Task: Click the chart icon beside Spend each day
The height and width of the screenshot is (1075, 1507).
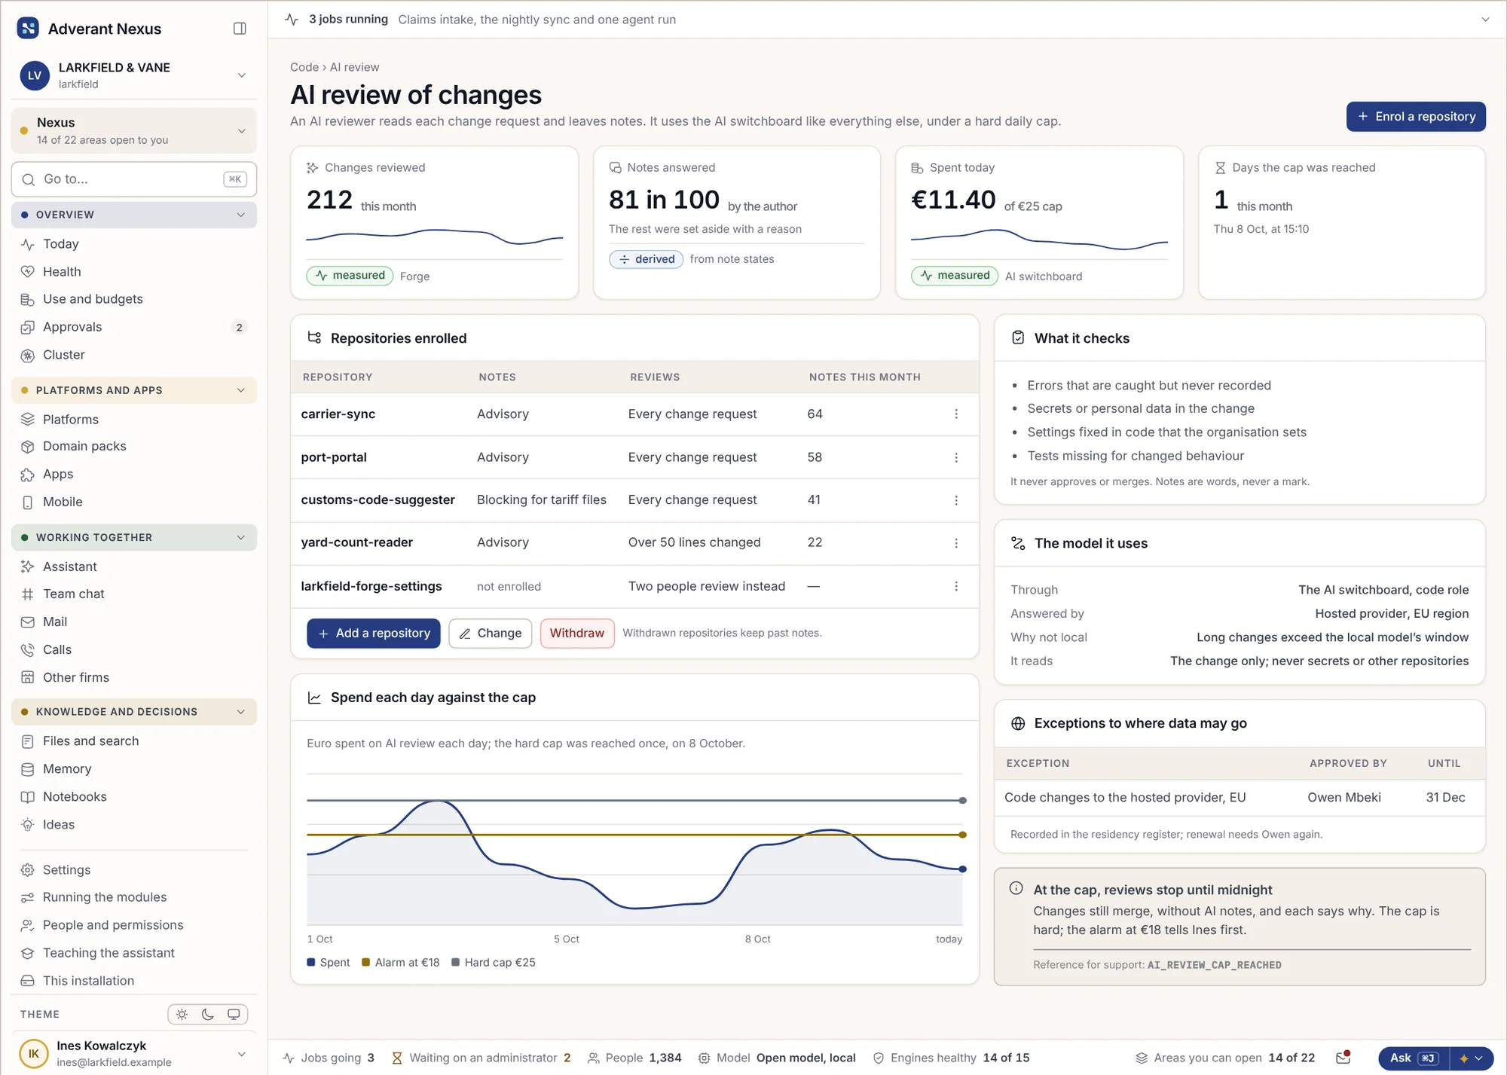Action: coord(314,698)
